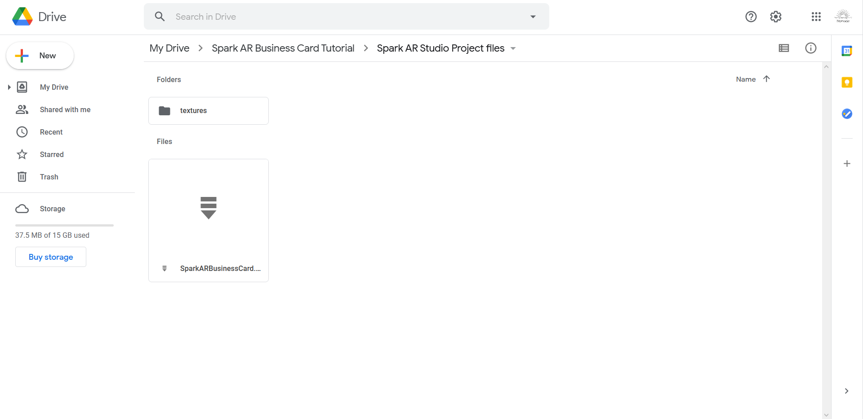Viewport: 863px width, 419px height.
Task: Expand the My Drive tree arrow
Action: pos(9,87)
